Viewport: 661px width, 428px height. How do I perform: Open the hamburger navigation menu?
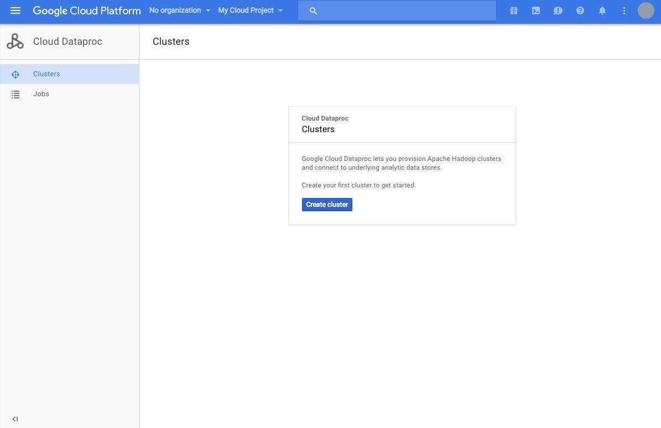click(15, 11)
